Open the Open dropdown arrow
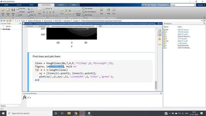 point(8,15)
